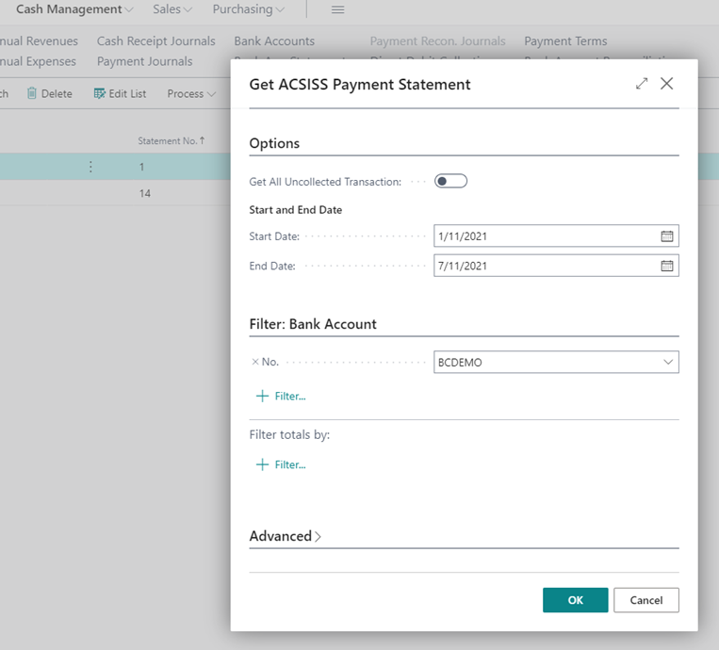Open the Purchasing menu
This screenshot has height=650, width=719.
click(x=248, y=9)
